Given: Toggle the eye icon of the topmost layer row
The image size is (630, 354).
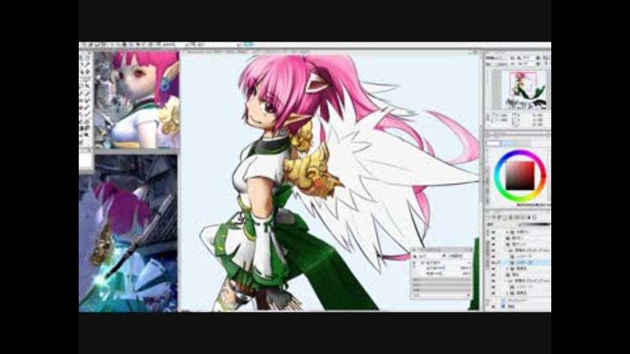Looking at the screenshot, I should coord(493,232).
